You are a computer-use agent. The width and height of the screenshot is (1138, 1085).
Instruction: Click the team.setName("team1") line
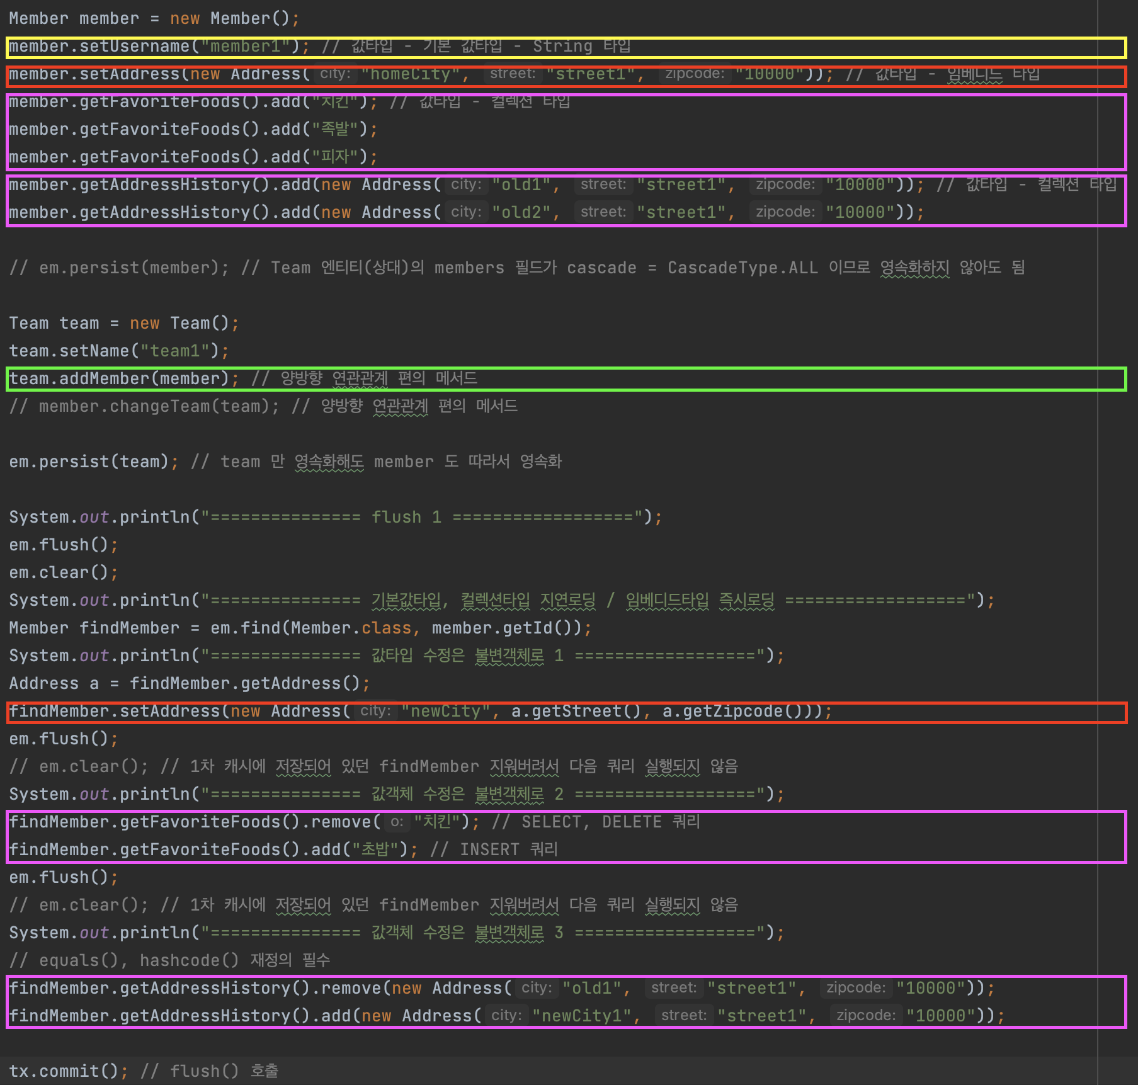pyautogui.click(x=119, y=351)
